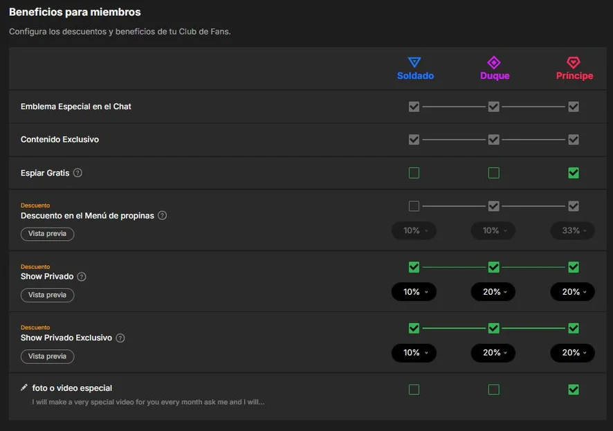This screenshot has height=431, width=613.
Task: Uncheck Espiar Gratis for Príncipe tier
Action: [574, 173]
